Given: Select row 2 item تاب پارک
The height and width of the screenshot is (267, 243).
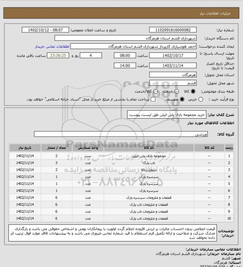Looking at the screenshot, I should 149,163.
